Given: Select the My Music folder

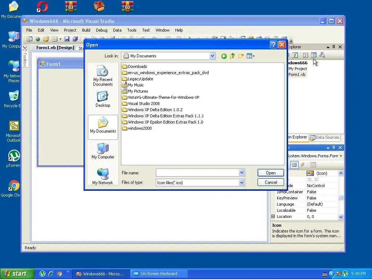Looking at the screenshot, I should point(133,85).
